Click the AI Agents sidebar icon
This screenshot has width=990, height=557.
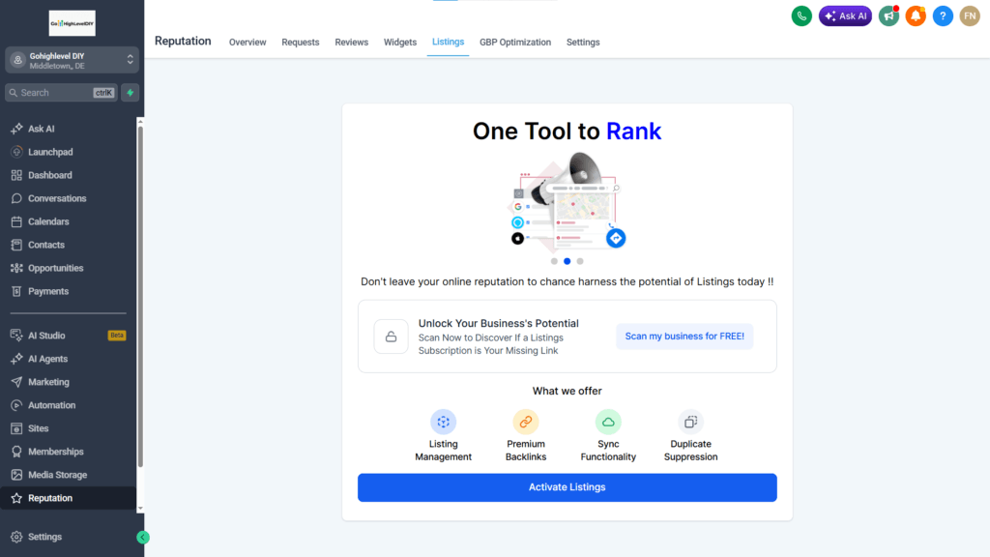point(16,359)
